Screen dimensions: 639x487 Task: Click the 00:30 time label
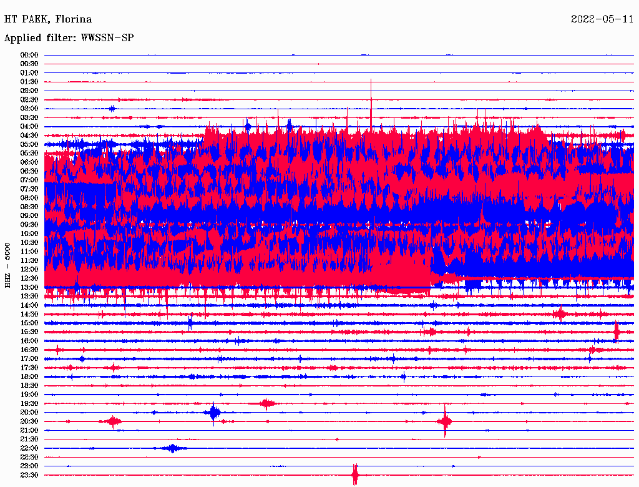point(29,64)
